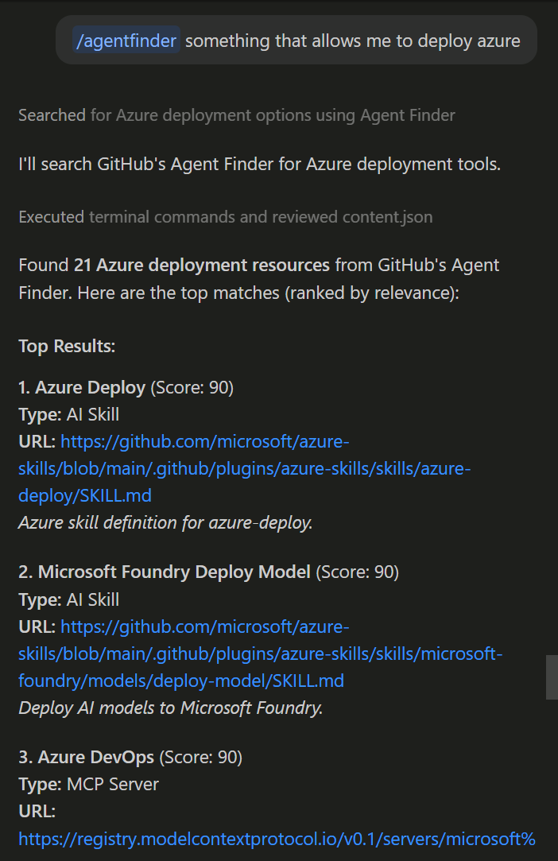Open the Microsoft Foundry deploy-model SKILL.md link
558x861 pixels.
261,654
